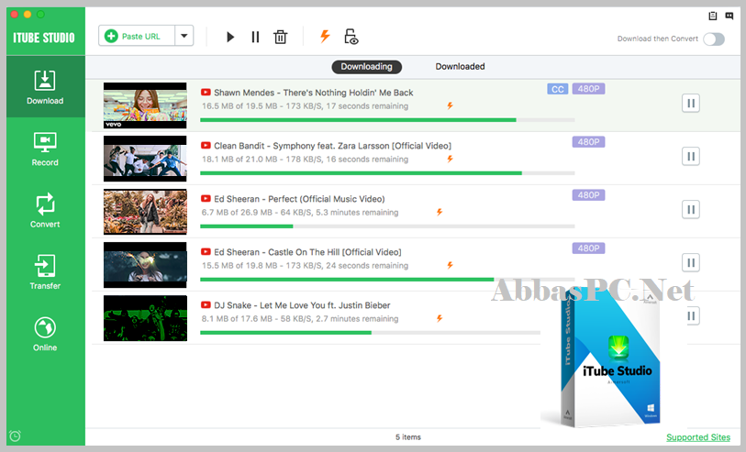Click YouTube icon beside Castle On The Hill title
The width and height of the screenshot is (746, 452).
[206, 252]
